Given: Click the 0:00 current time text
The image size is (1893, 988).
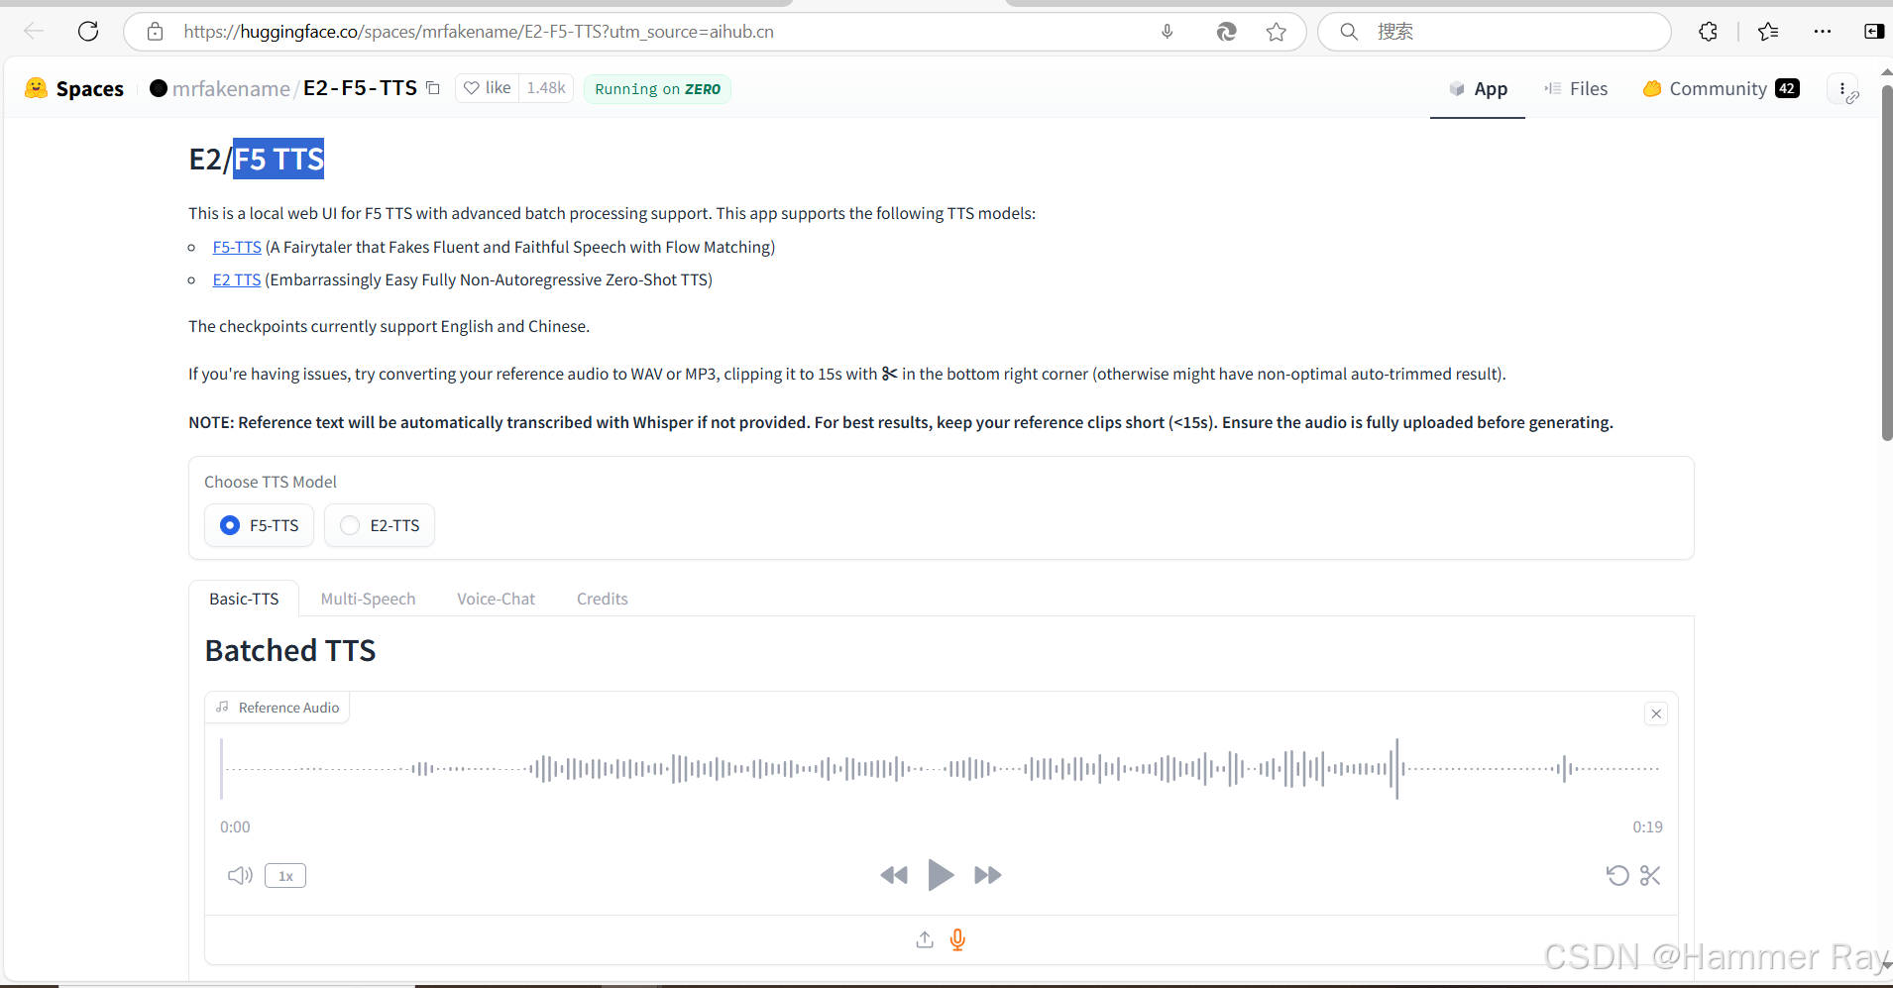Looking at the screenshot, I should (235, 826).
